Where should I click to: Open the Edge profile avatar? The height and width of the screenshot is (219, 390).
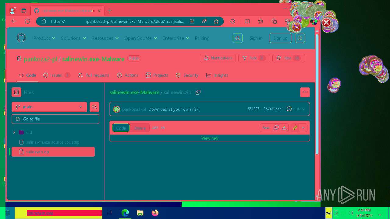[12, 11]
